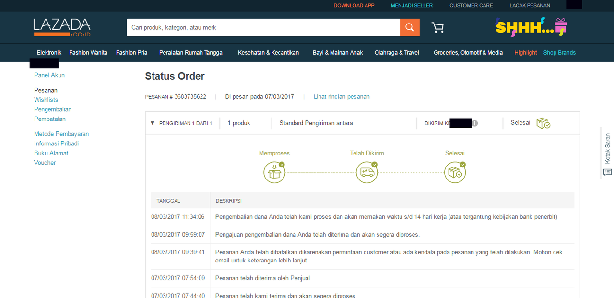The width and height of the screenshot is (614, 298).
Task: Click the 08/03/2017 09:59:07 timestamp
Action: click(x=178, y=235)
